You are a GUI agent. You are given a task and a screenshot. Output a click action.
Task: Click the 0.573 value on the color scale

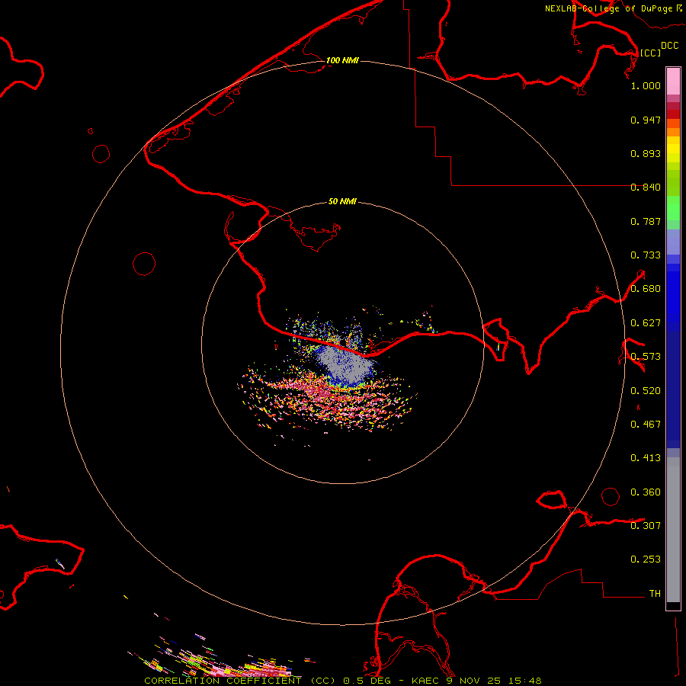coord(646,357)
